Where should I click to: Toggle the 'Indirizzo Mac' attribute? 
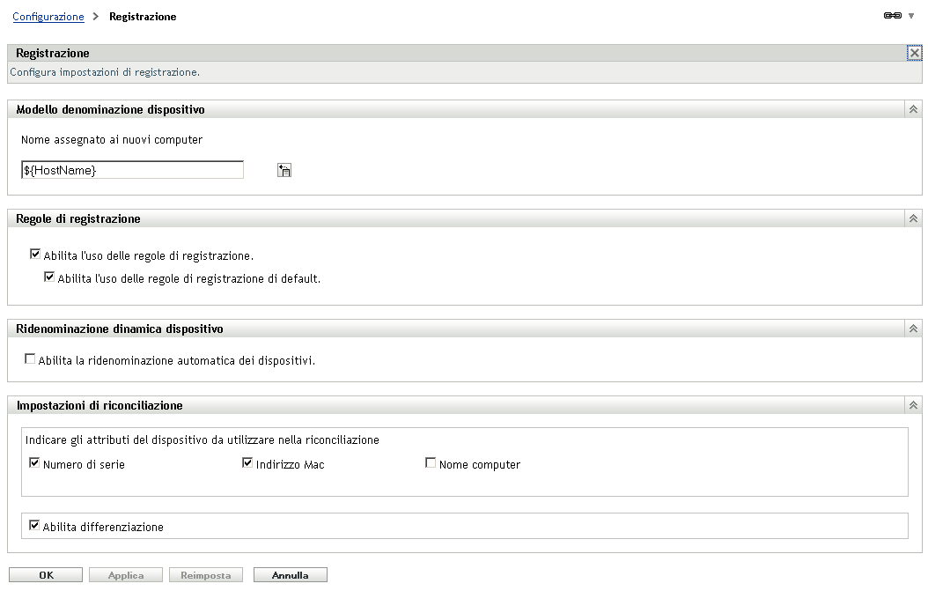point(247,462)
